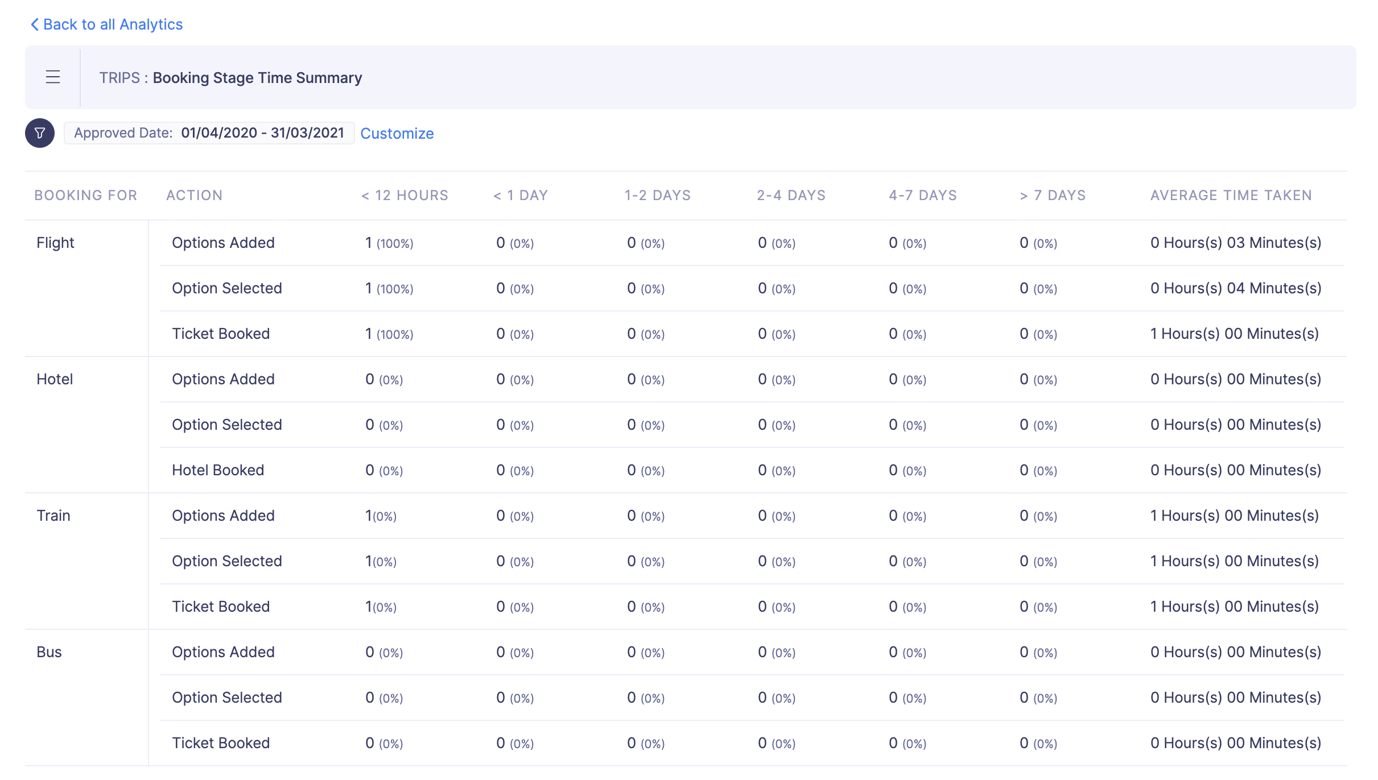This screenshot has width=1378, height=780.
Task: Click the Booking For column header
Action: 85,195
